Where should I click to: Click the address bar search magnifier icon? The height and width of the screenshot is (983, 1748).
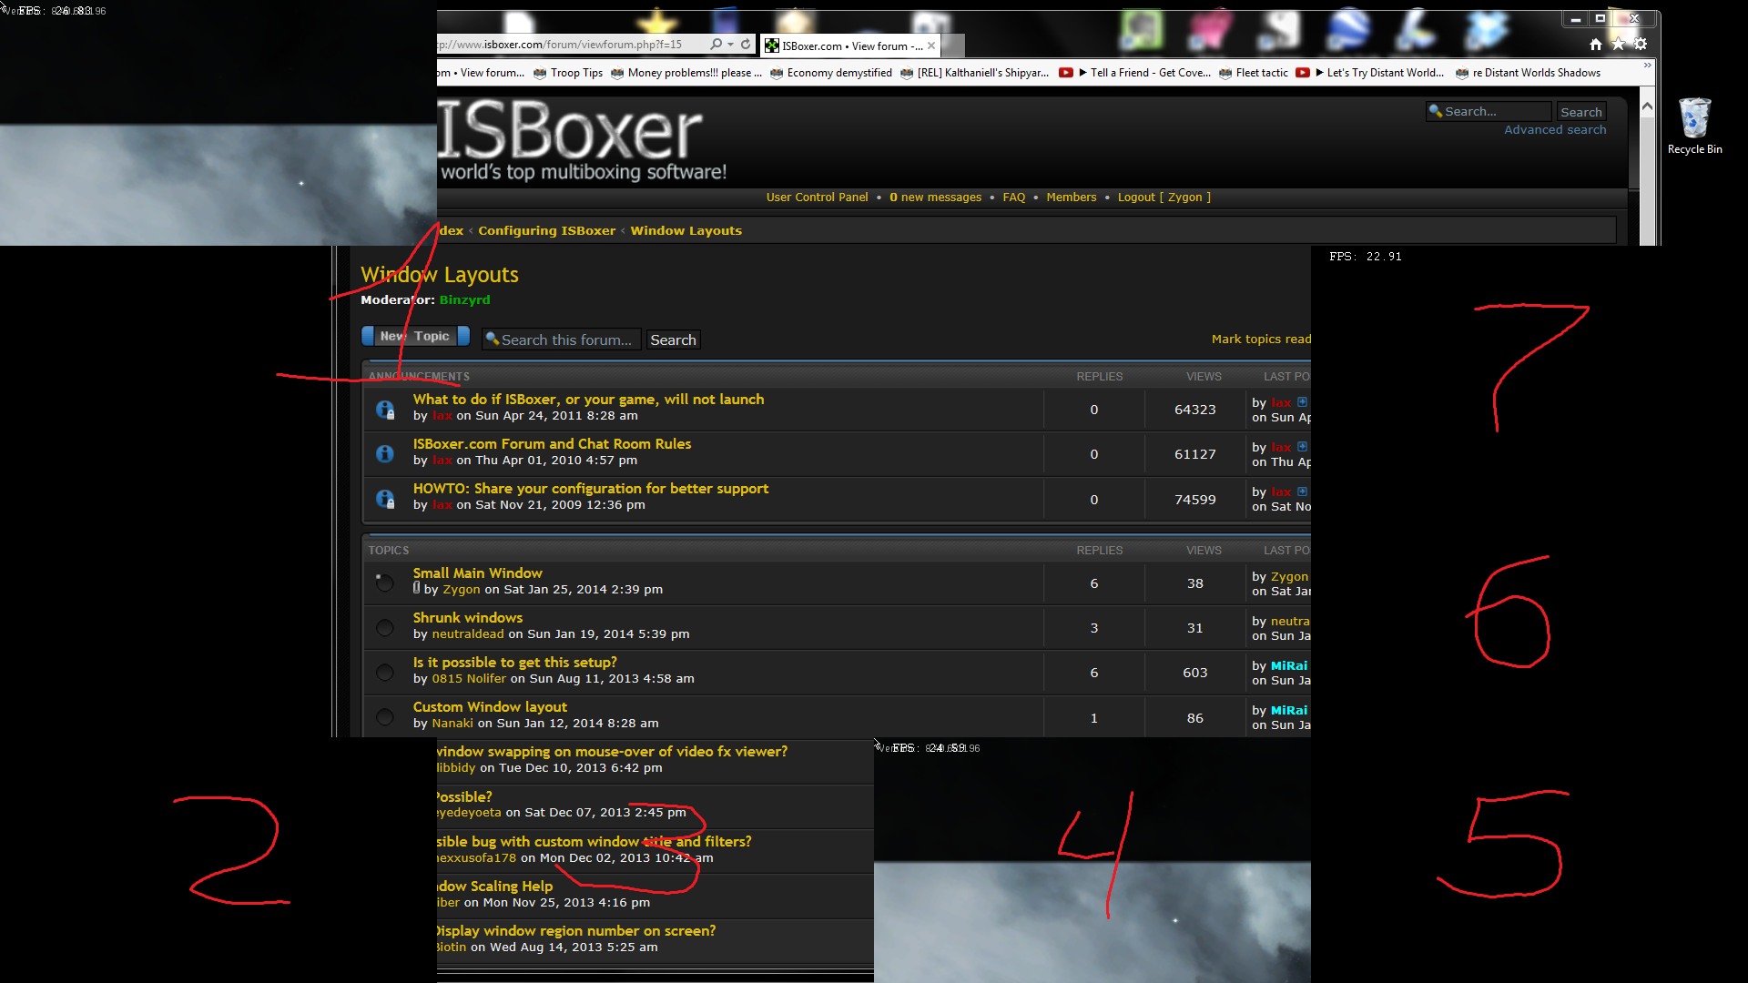(x=716, y=44)
